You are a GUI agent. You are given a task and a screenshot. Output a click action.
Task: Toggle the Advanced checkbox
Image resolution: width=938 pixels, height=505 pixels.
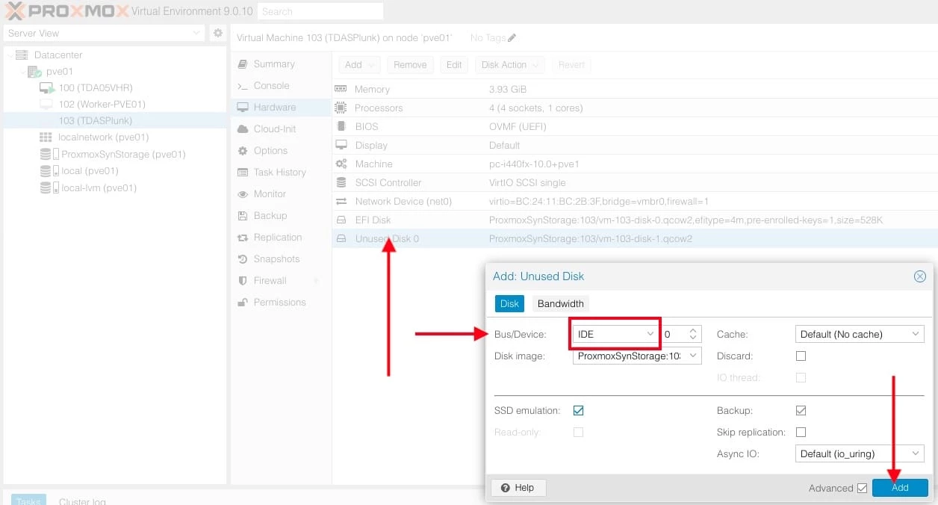click(863, 489)
